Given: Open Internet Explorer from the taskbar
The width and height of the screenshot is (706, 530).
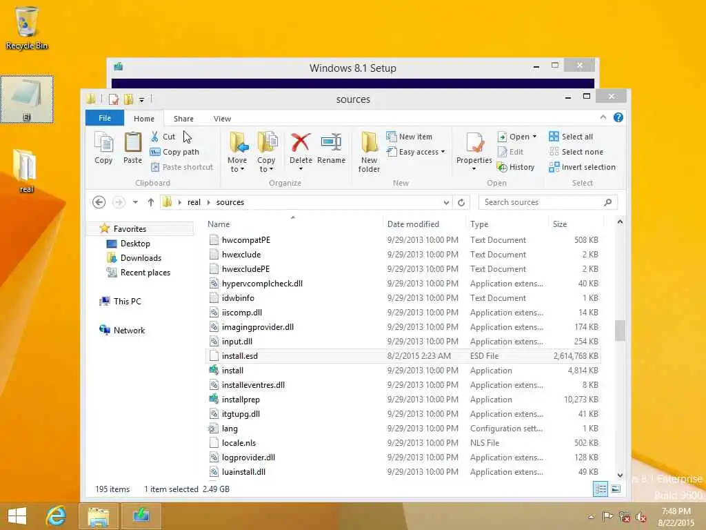Looking at the screenshot, I should coord(57,516).
